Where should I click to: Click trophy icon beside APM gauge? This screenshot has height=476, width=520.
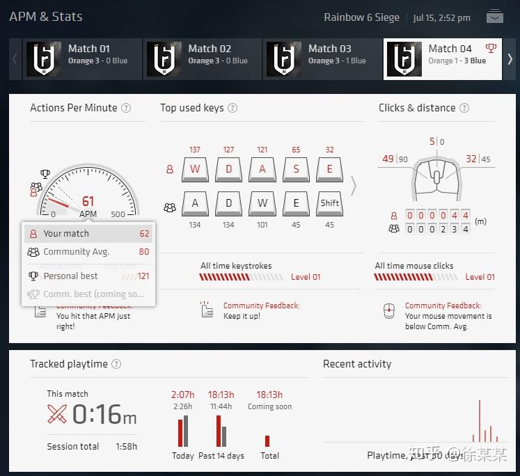pos(45,174)
